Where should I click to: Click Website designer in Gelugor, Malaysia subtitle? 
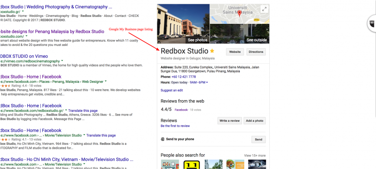pyautogui.click(x=187, y=58)
